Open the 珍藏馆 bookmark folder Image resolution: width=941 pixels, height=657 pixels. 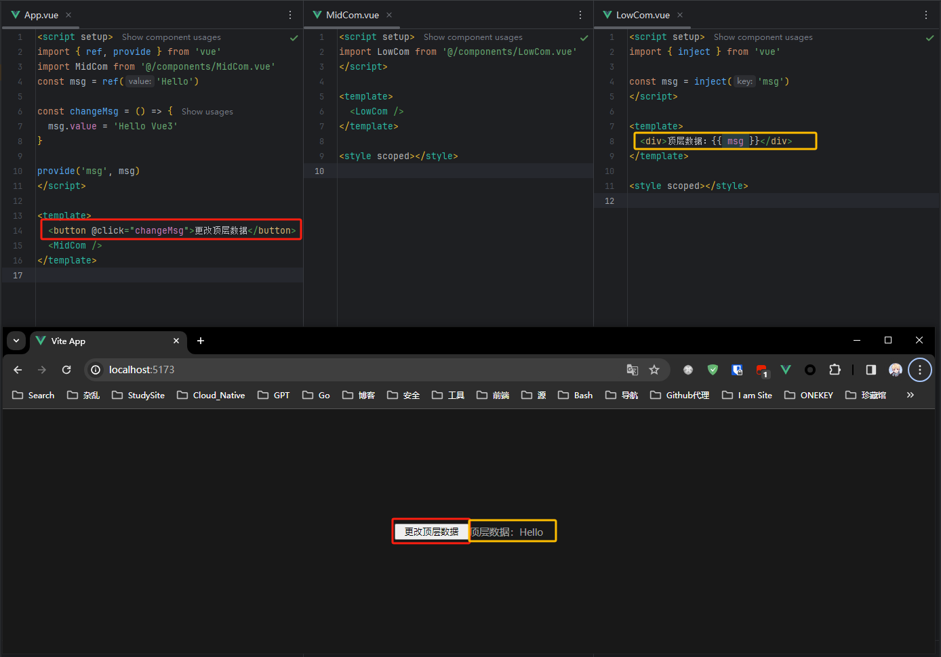coord(866,395)
